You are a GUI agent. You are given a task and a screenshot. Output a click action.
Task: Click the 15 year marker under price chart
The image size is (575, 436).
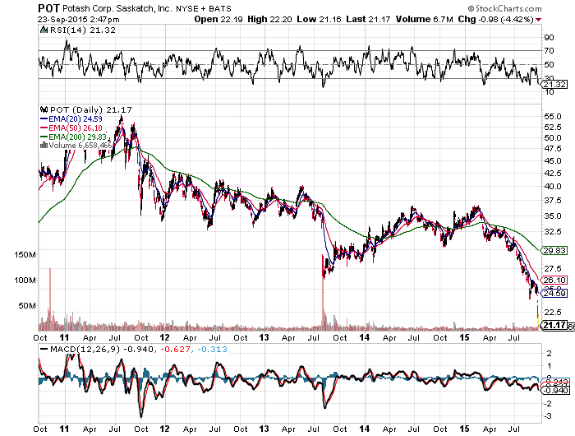464,337
